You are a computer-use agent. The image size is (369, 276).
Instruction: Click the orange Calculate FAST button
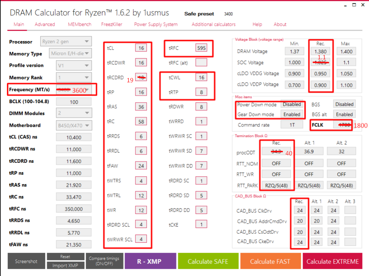[270, 261]
